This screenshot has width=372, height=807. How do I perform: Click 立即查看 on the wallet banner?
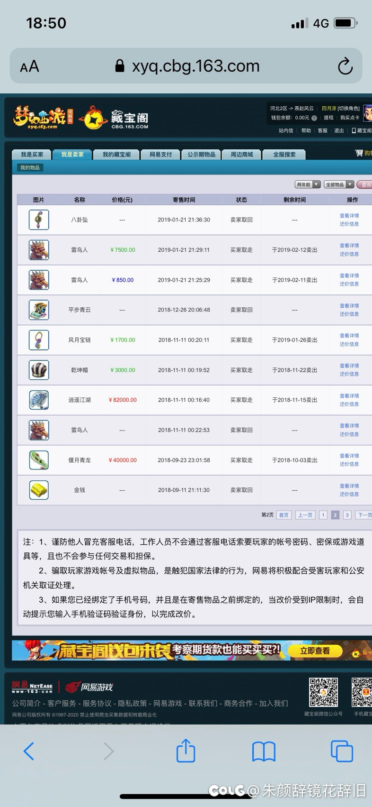(x=315, y=651)
